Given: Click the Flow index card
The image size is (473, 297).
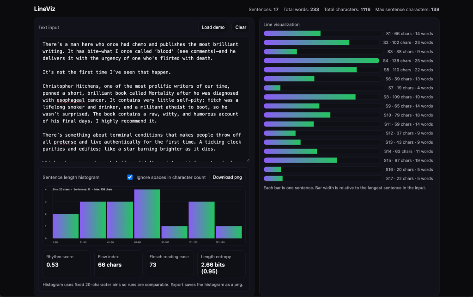Looking at the screenshot, I should coord(119,264).
